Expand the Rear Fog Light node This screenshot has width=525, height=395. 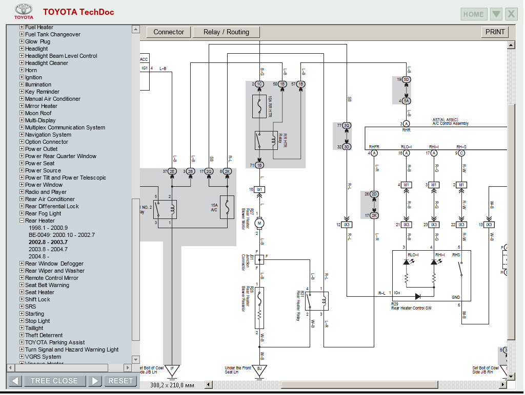(22, 213)
